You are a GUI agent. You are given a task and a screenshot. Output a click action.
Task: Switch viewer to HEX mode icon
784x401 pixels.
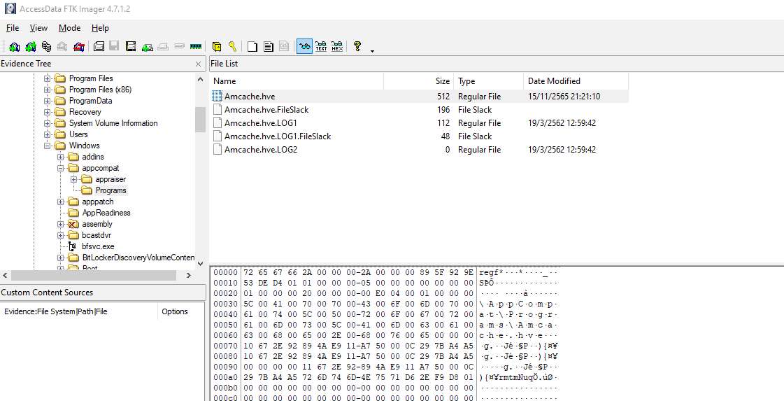337,47
